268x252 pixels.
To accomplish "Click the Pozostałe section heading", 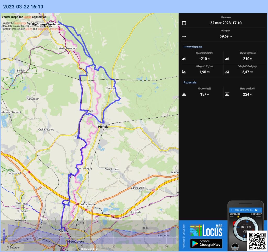I will [190, 82].
